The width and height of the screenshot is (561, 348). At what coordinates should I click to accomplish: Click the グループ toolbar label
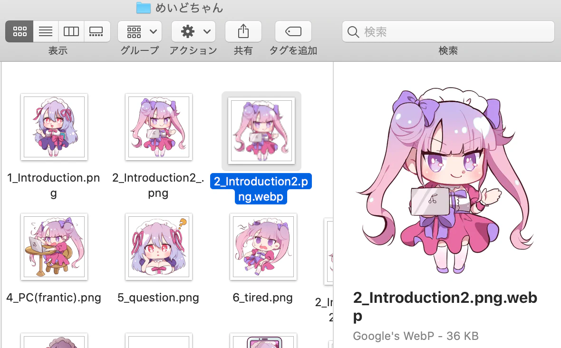(139, 50)
